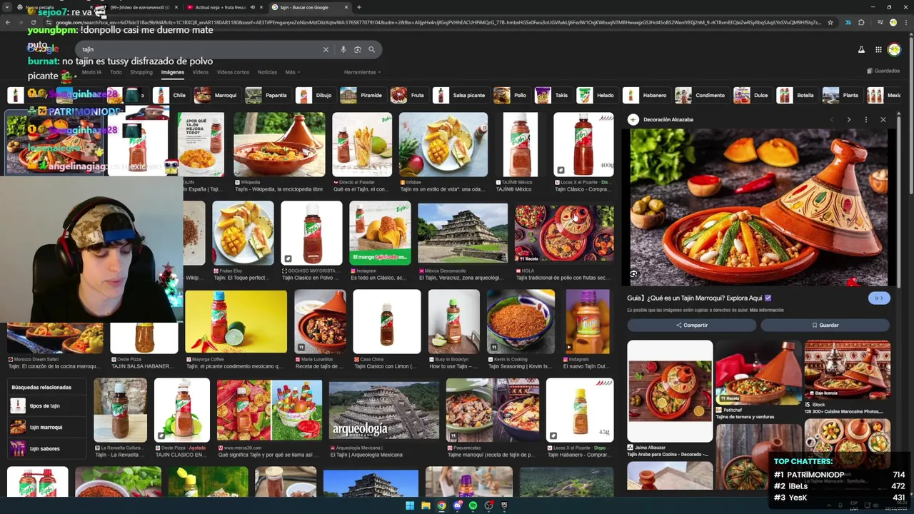Viewport: 914px width, 514px height.
Task: Start a voice search with the microphone icon
Action: 343,49
